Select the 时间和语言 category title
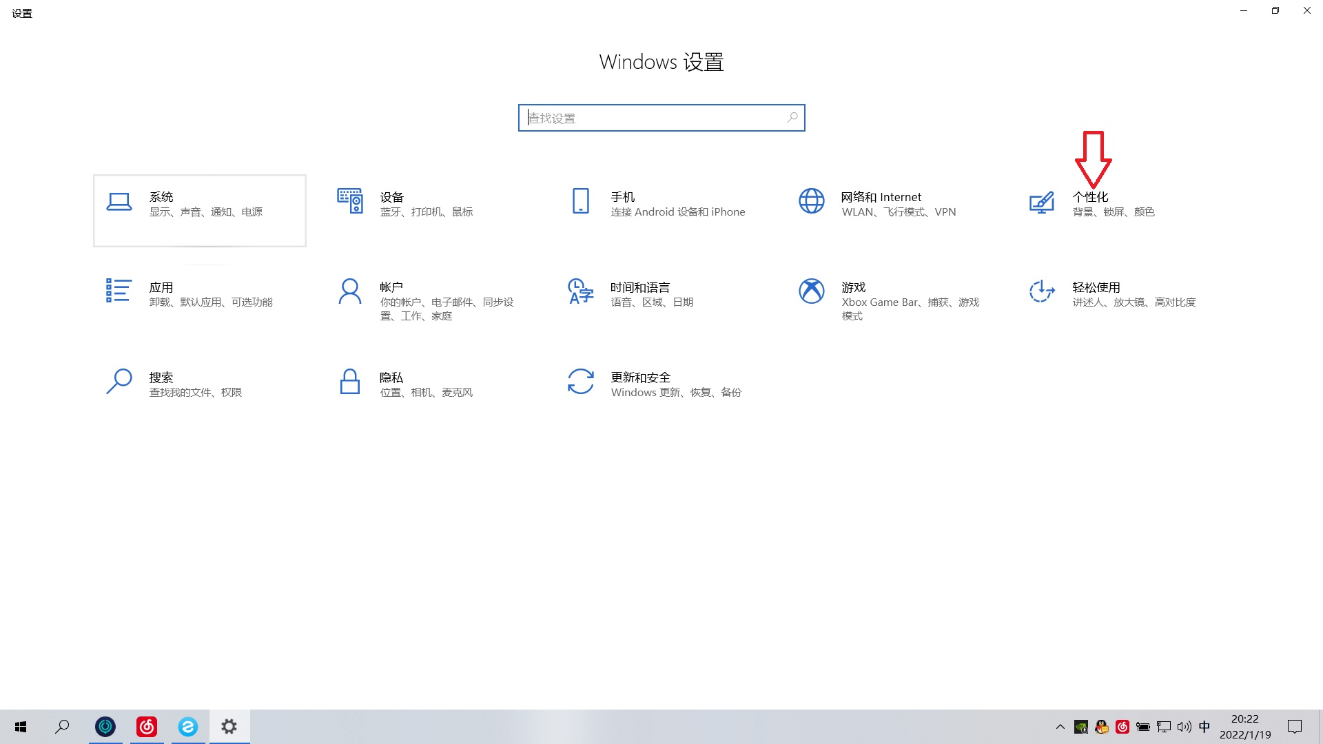 [x=640, y=287]
